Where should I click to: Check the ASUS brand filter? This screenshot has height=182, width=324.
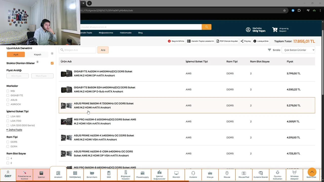pyautogui.click(x=8, y=100)
